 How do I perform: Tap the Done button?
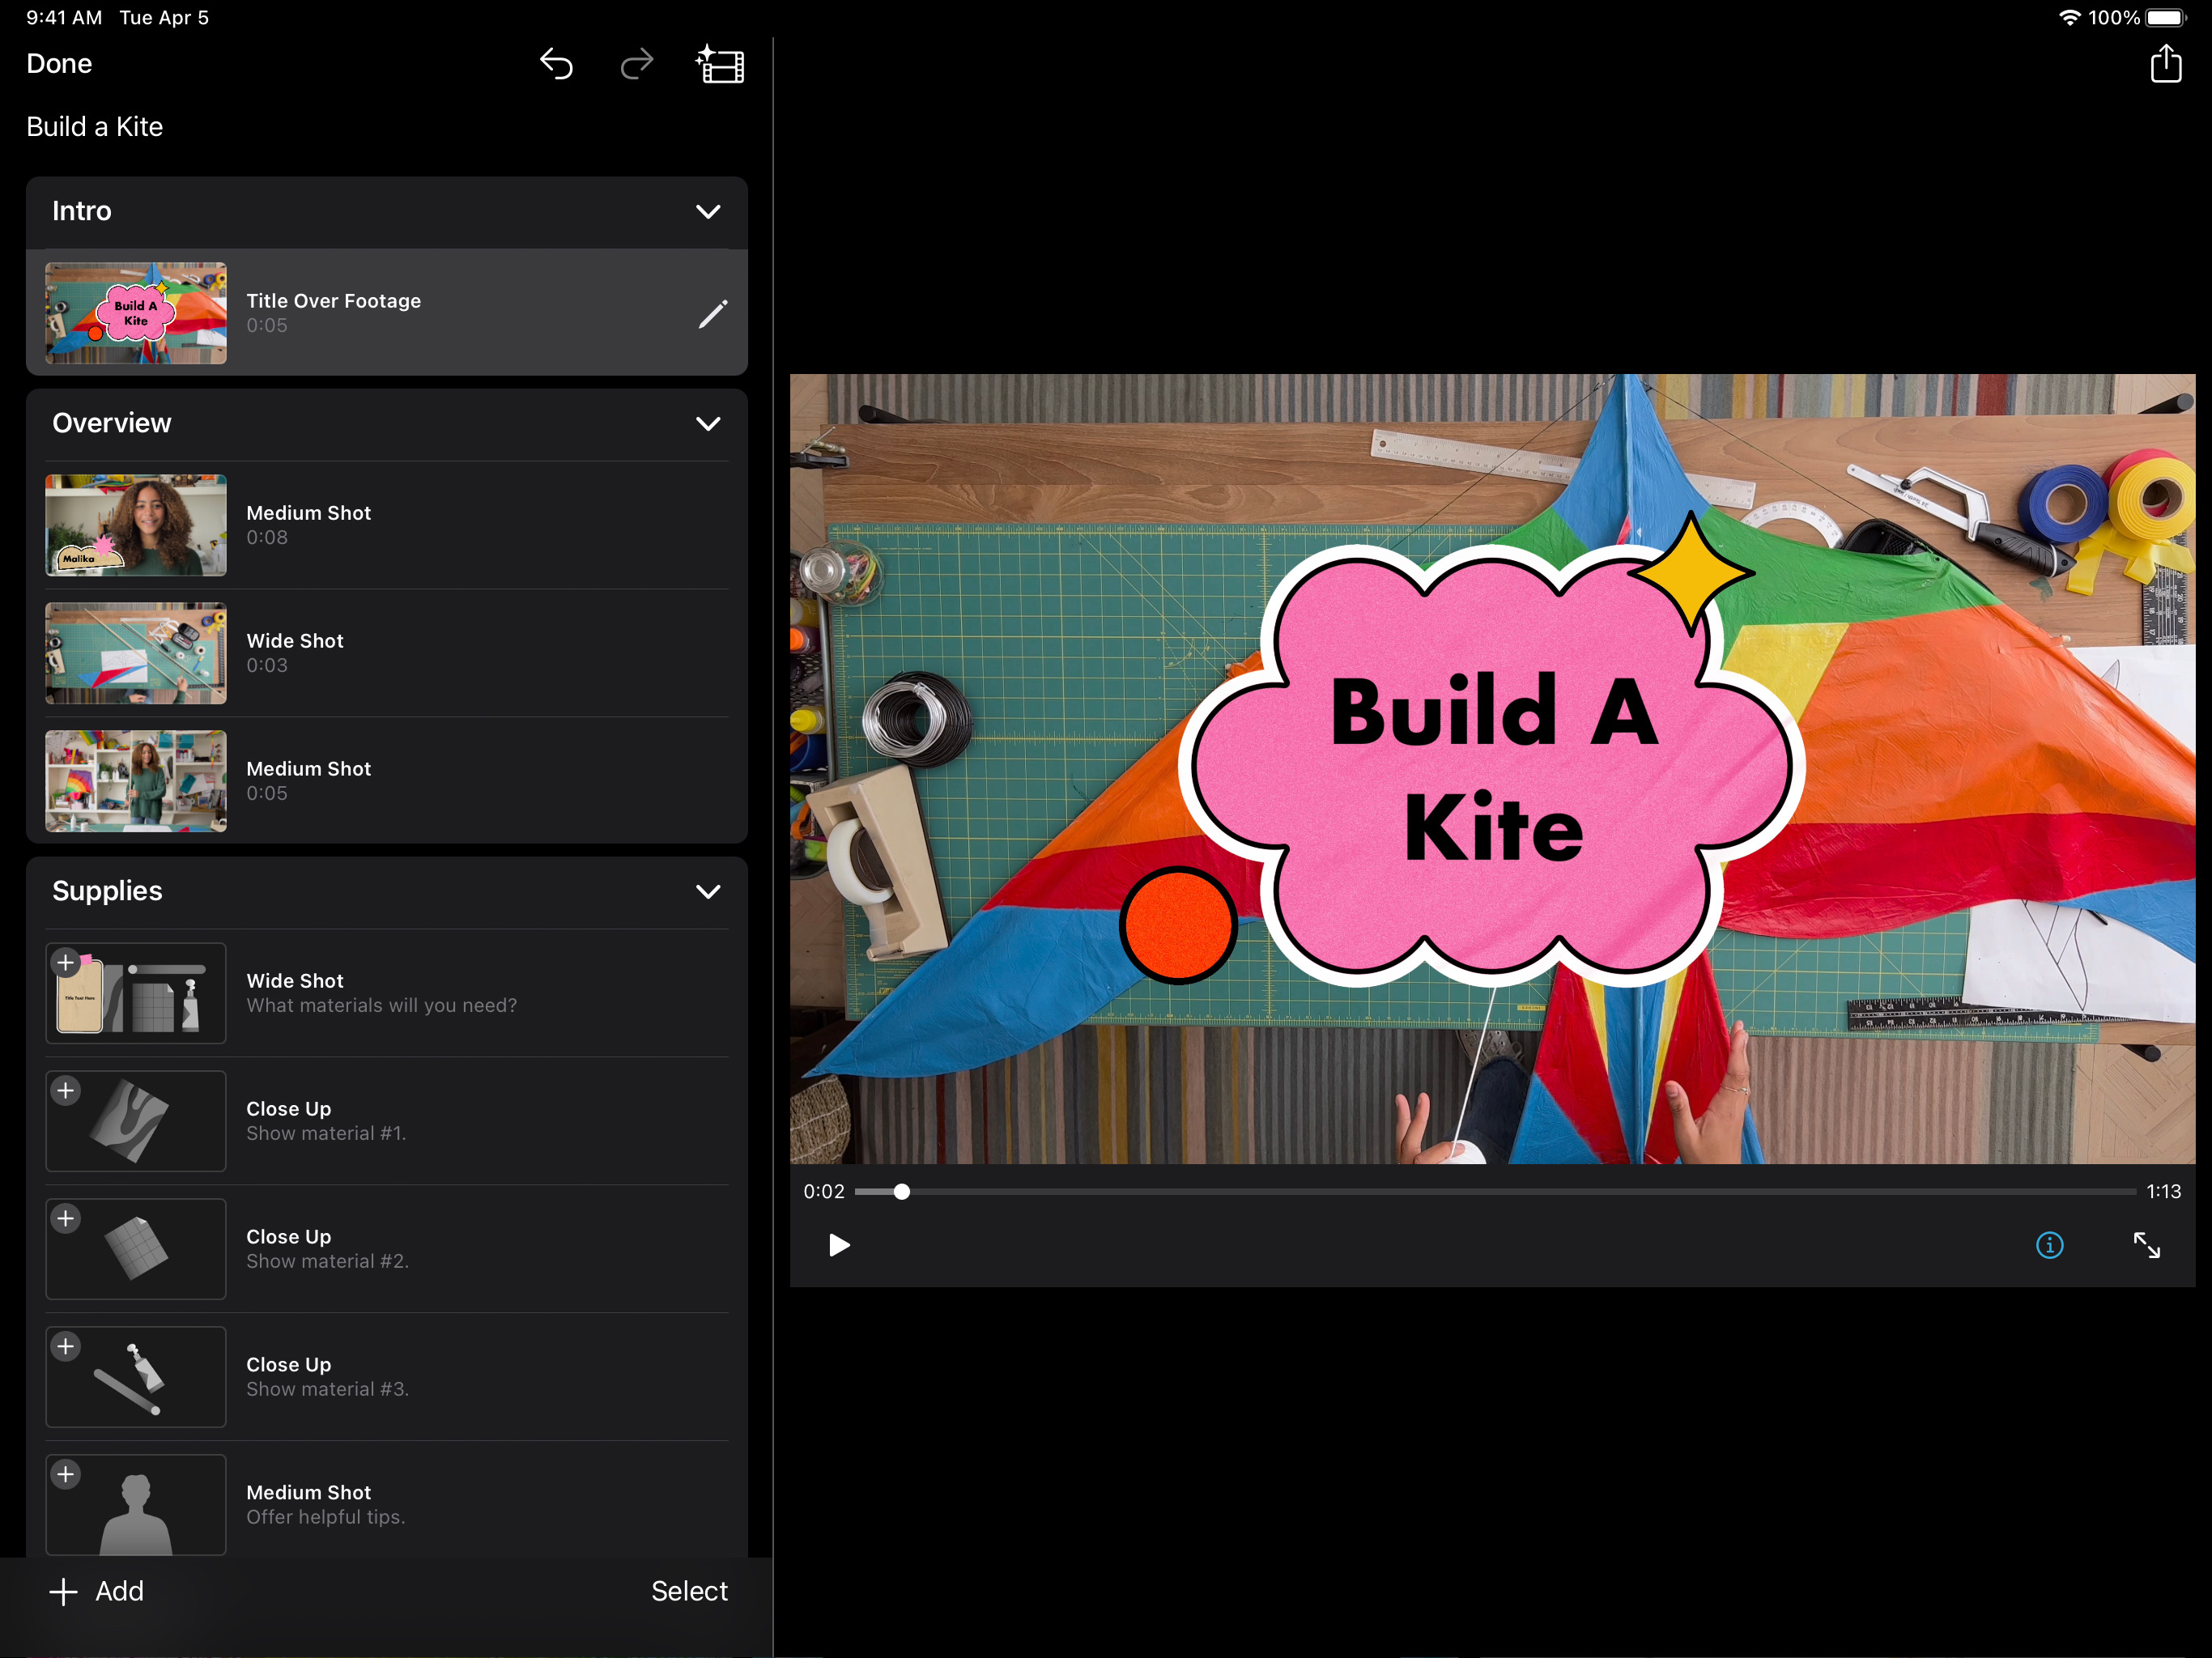click(59, 64)
